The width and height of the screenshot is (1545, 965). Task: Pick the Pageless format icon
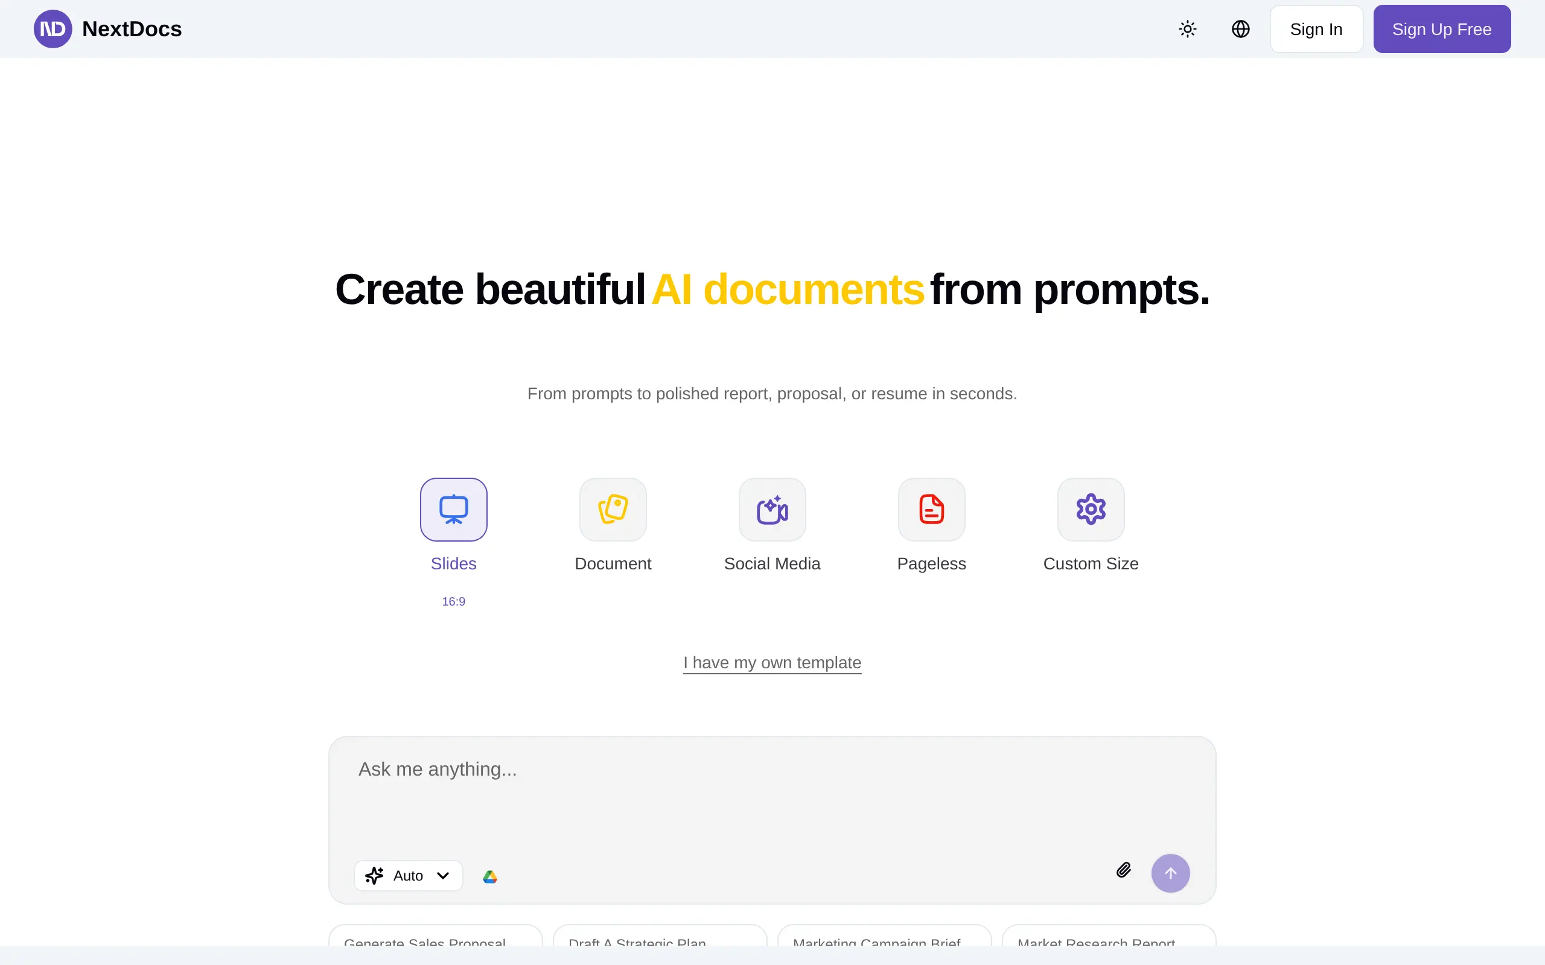(x=931, y=509)
